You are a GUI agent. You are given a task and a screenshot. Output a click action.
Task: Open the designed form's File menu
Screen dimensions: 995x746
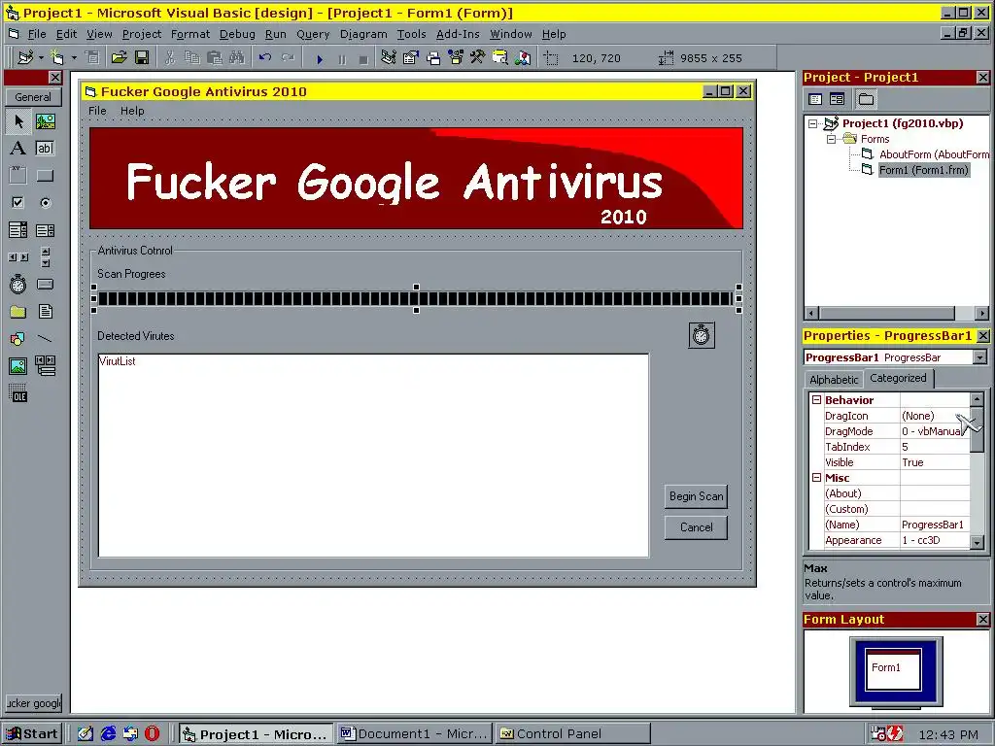pos(97,111)
